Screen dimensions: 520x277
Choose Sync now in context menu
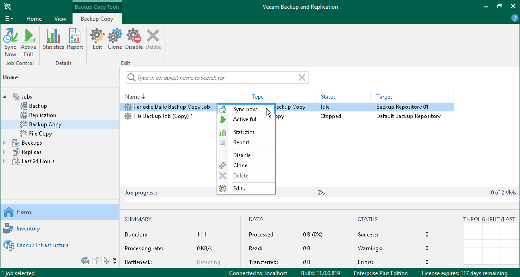pyautogui.click(x=246, y=109)
